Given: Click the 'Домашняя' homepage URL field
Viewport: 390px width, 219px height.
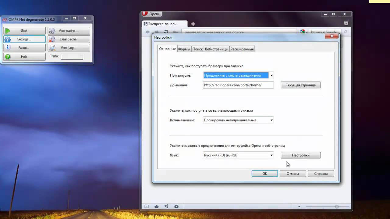Looking at the screenshot, I should (x=238, y=85).
